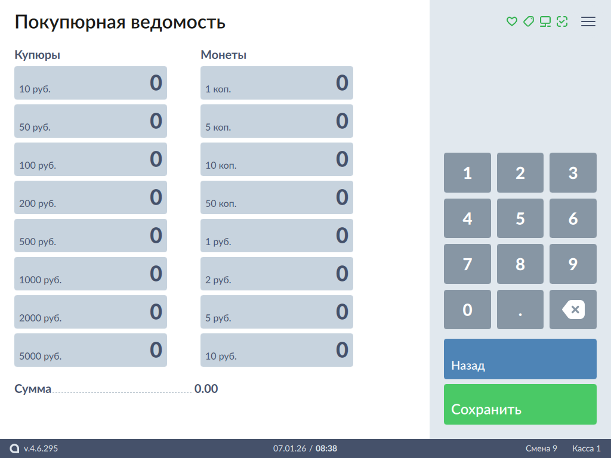Select the 10 руб. coin field
The image size is (611, 458).
[x=277, y=350]
